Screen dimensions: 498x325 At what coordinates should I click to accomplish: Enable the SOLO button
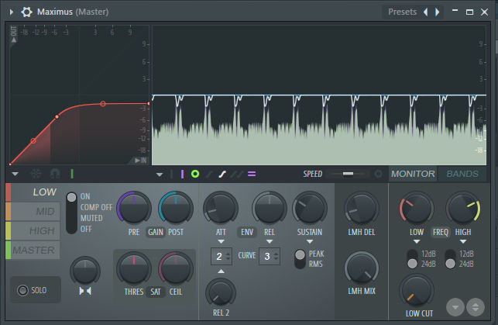pos(36,290)
